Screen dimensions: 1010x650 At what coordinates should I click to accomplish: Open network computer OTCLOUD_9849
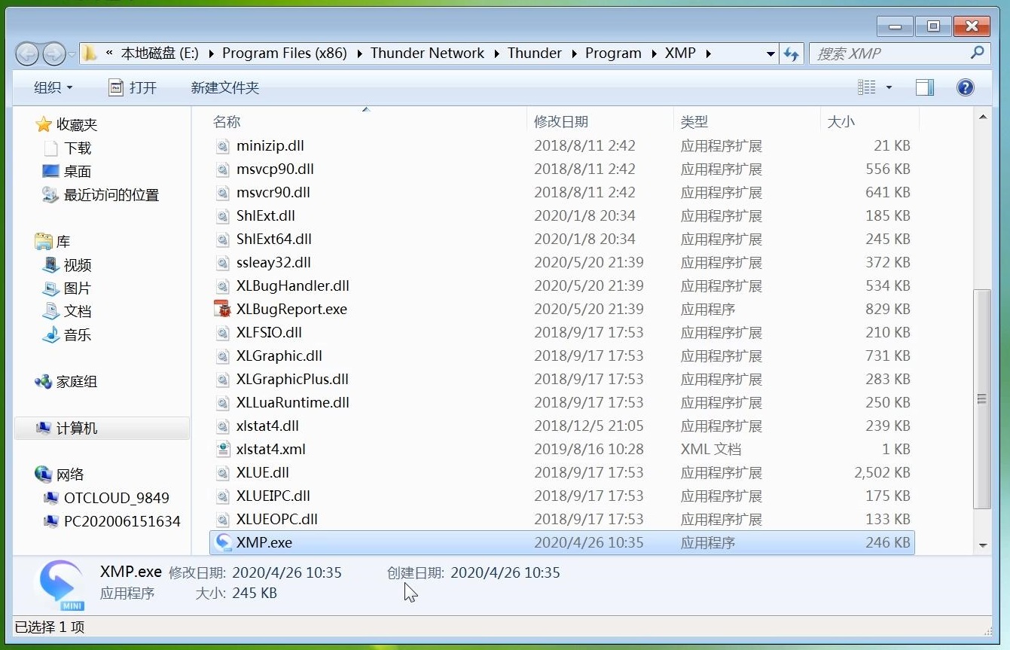(106, 499)
